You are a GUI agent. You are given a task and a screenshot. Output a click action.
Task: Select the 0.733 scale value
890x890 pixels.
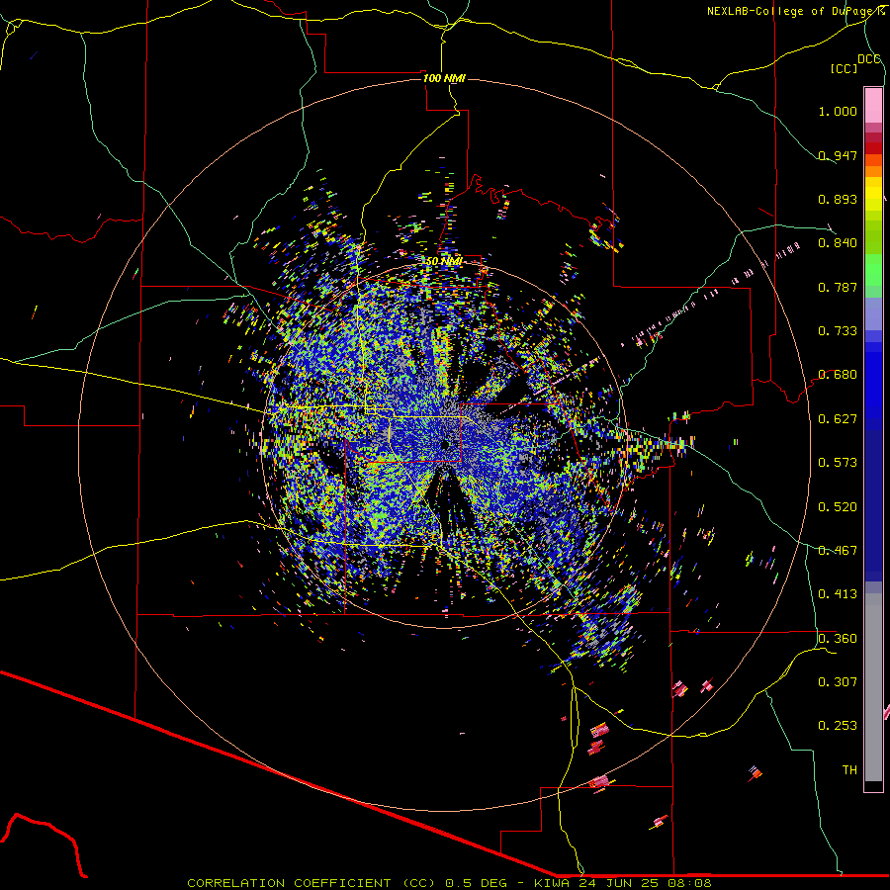tap(838, 331)
